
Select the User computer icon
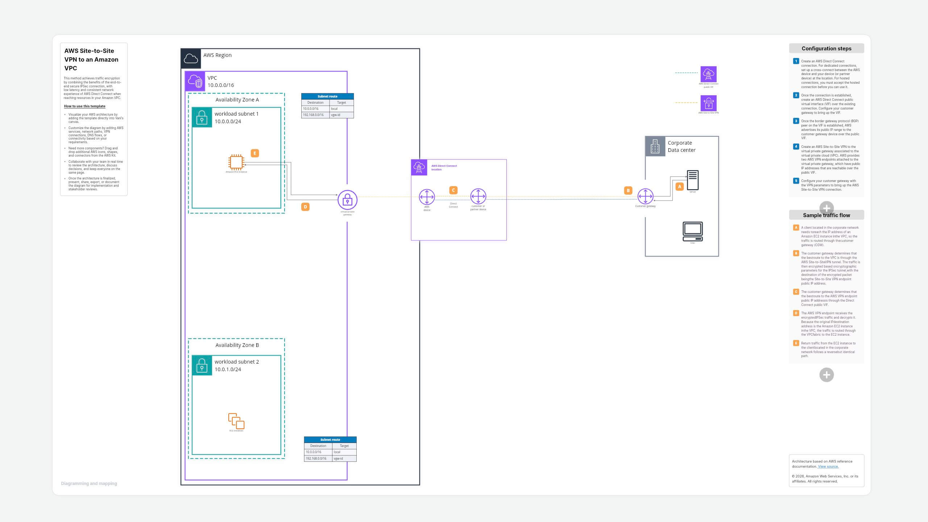tap(693, 232)
